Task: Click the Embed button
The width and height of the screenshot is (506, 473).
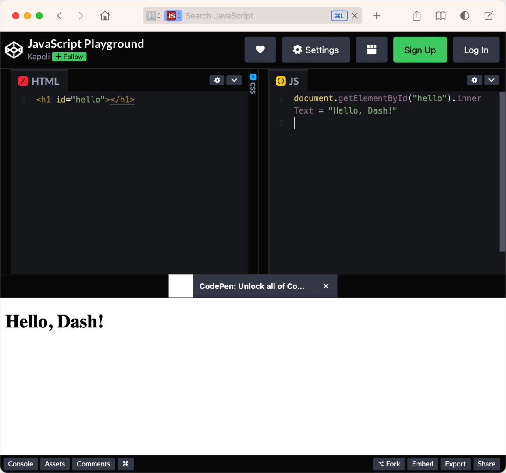Action: 423,464
